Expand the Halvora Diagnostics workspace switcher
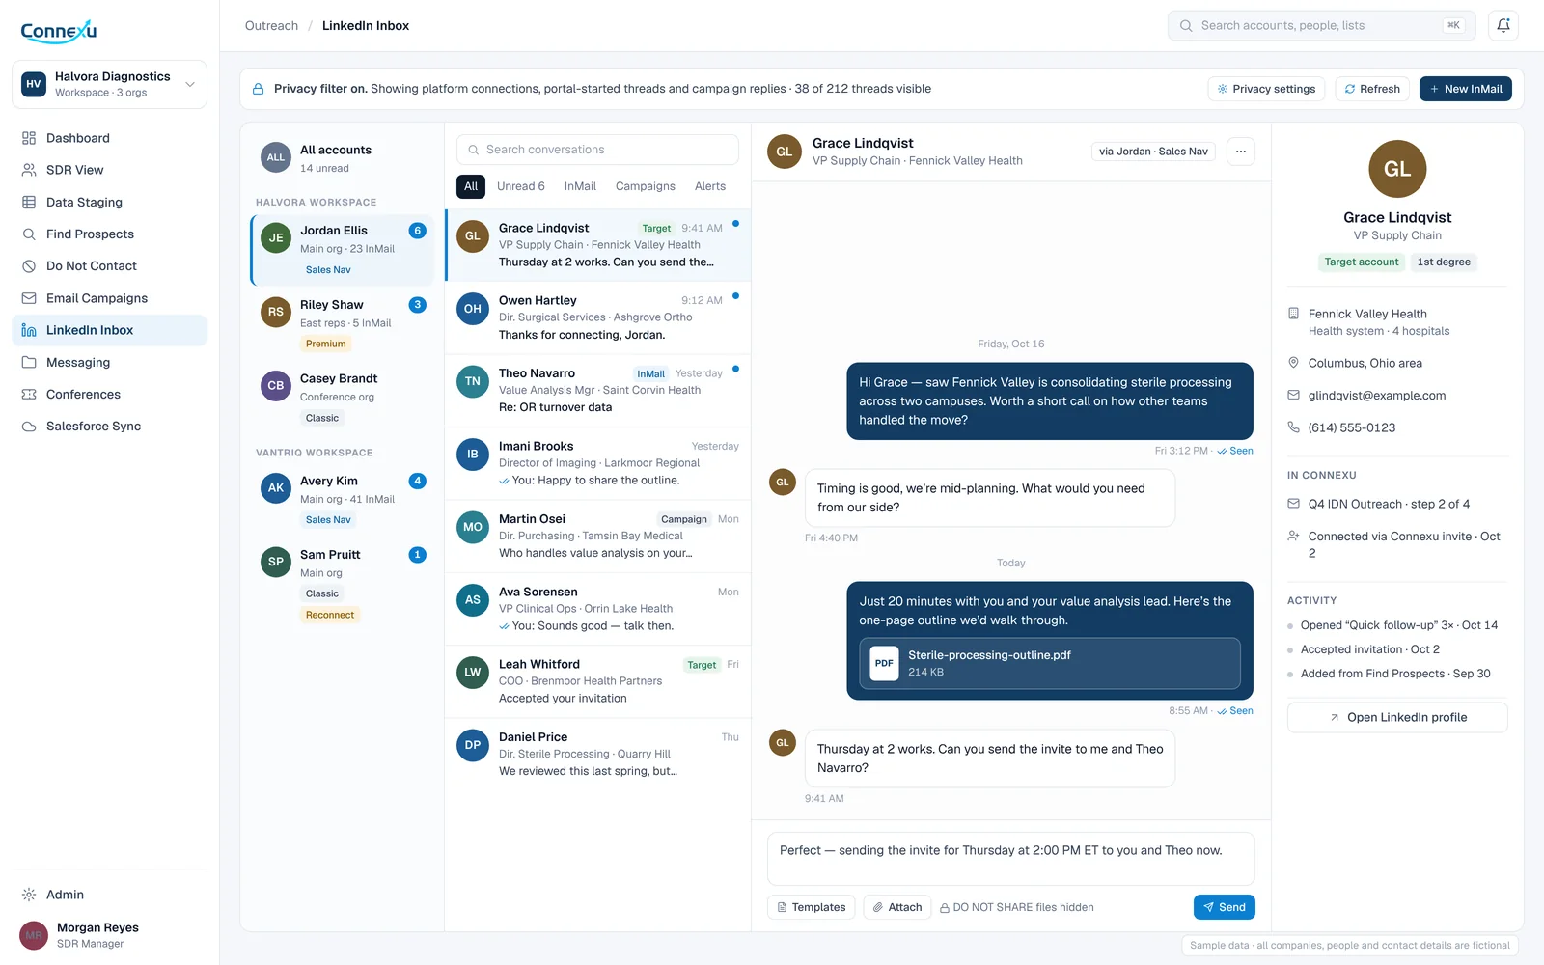 click(109, 84)
